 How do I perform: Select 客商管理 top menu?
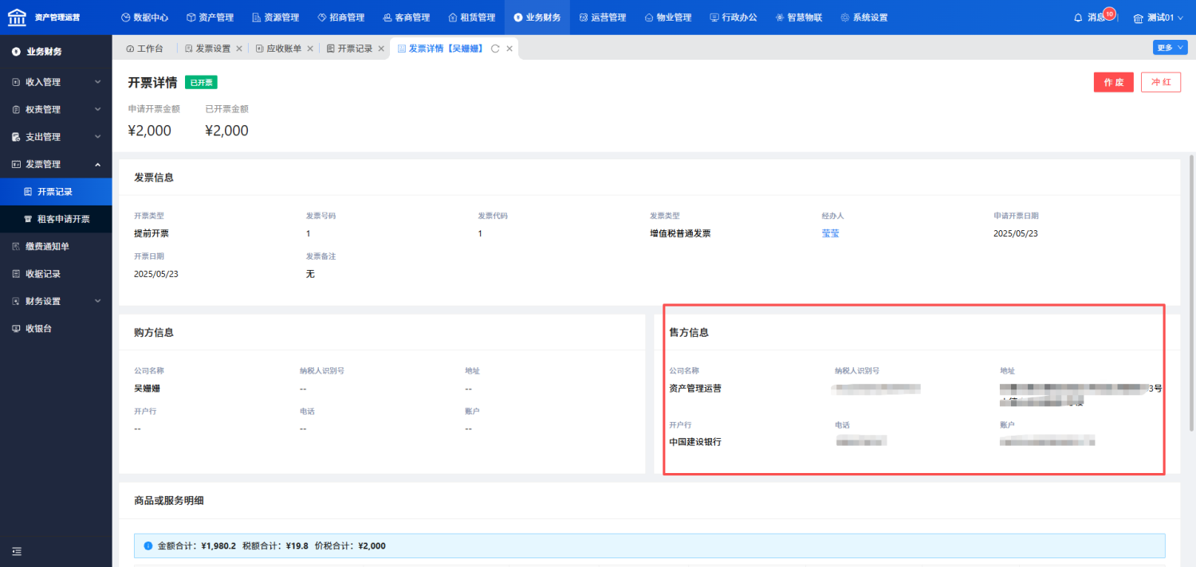point(407,18)
